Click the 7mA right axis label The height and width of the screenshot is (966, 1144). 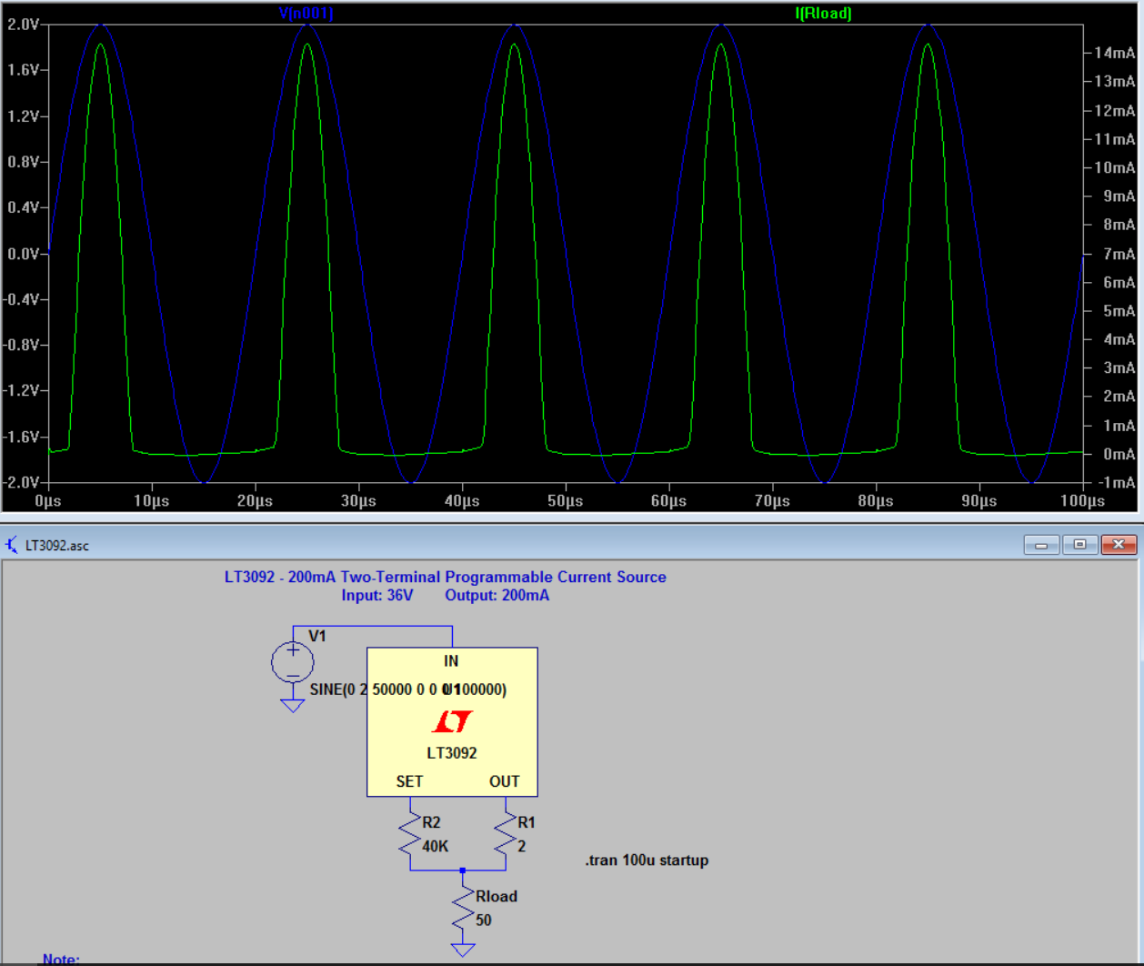tap(1119, 254)
